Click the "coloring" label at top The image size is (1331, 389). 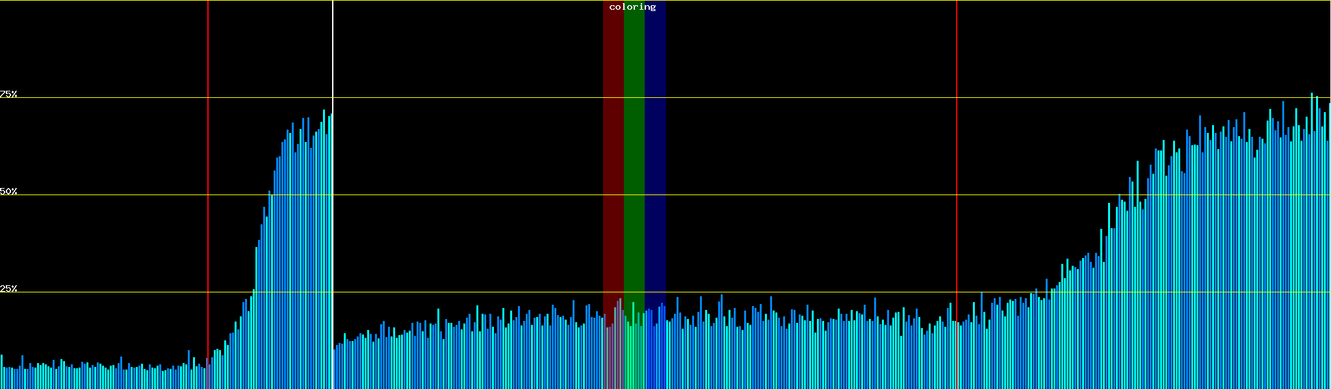tap(632, 7)
